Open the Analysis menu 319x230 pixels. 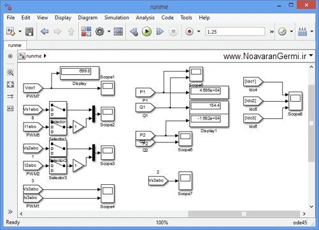(145, 18)
